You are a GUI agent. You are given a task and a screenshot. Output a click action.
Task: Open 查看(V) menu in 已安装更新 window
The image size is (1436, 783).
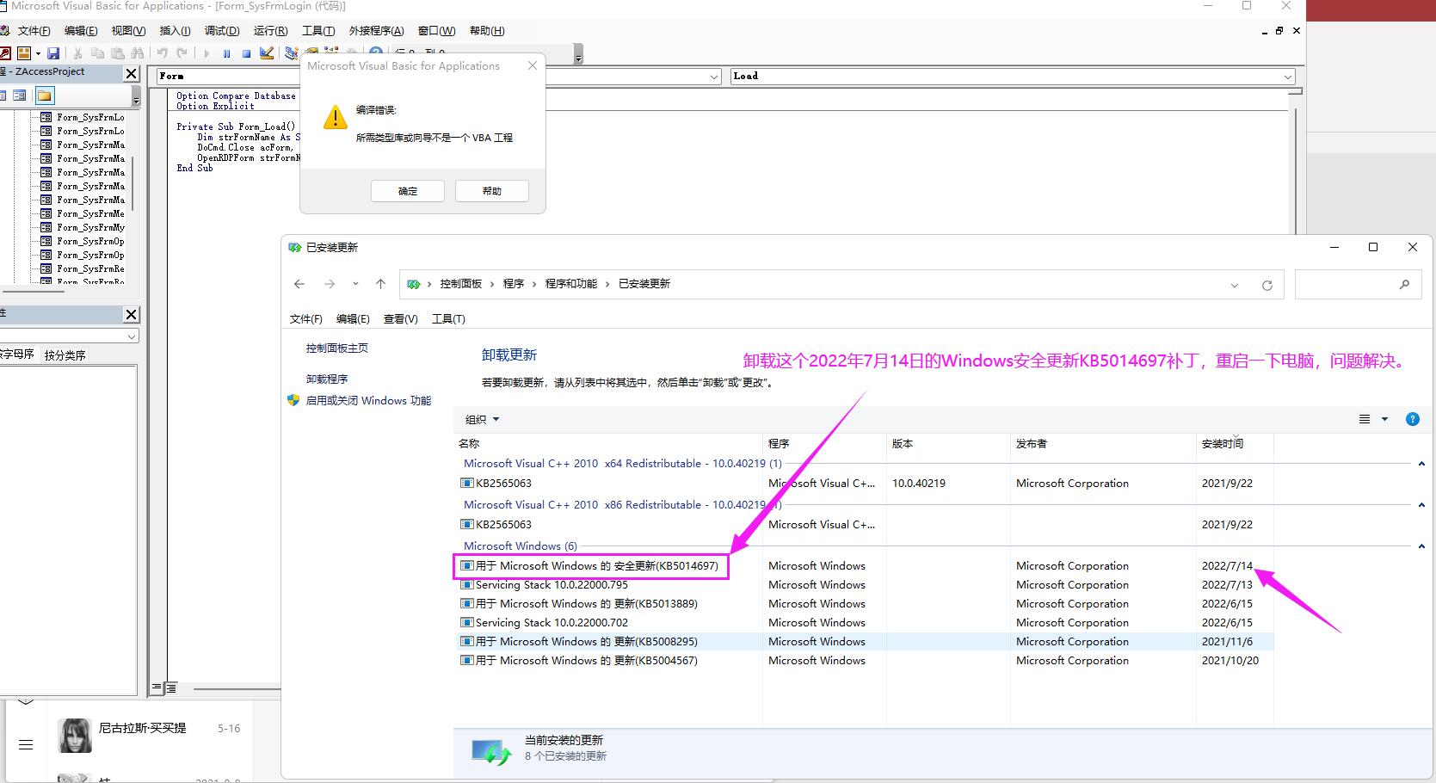(x=400, y=319)
